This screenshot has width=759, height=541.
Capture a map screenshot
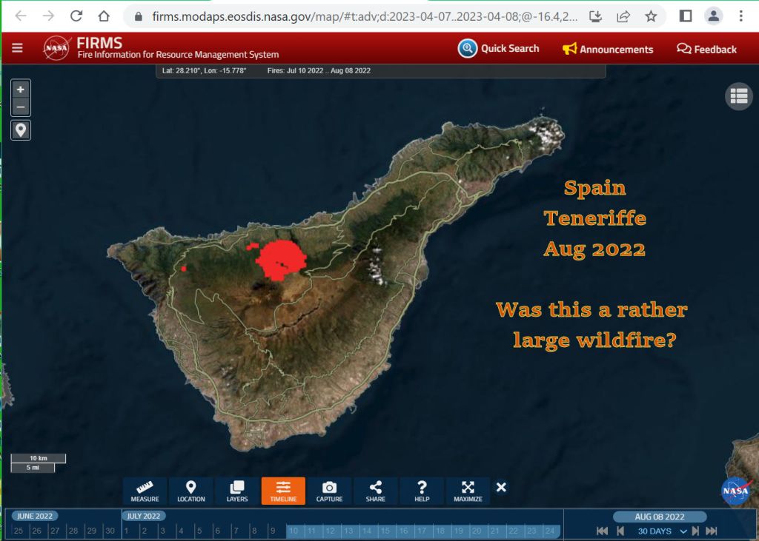click(x=329, y=491)
